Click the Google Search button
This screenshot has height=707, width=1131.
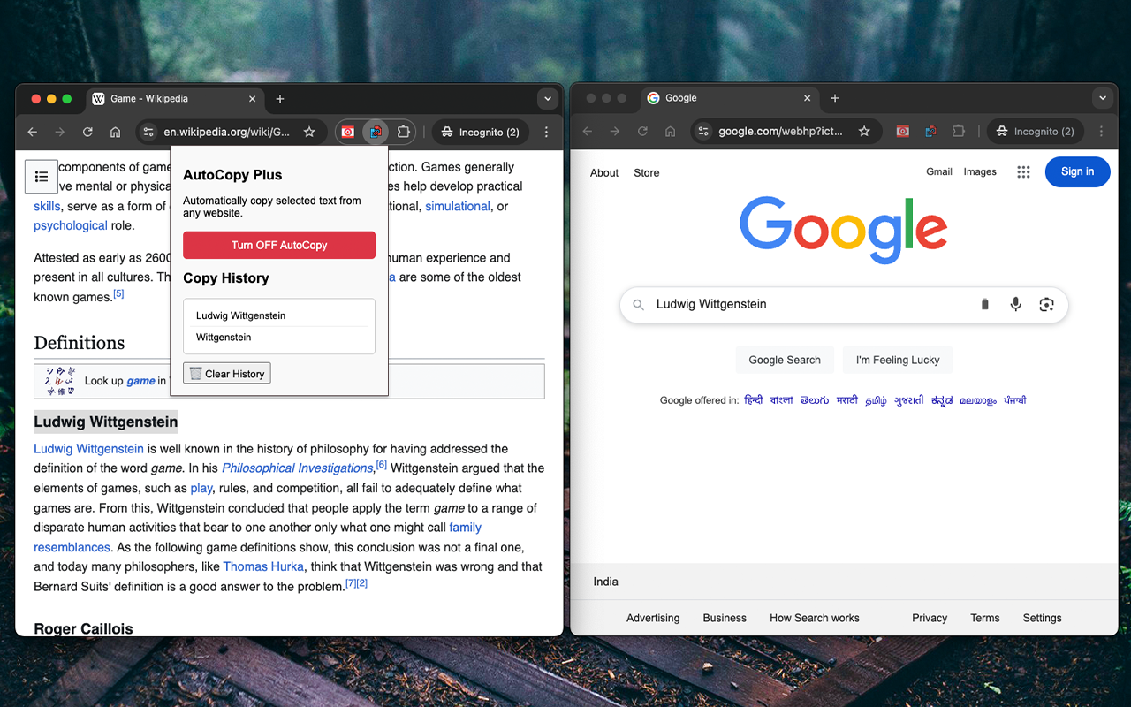point(785,360)
